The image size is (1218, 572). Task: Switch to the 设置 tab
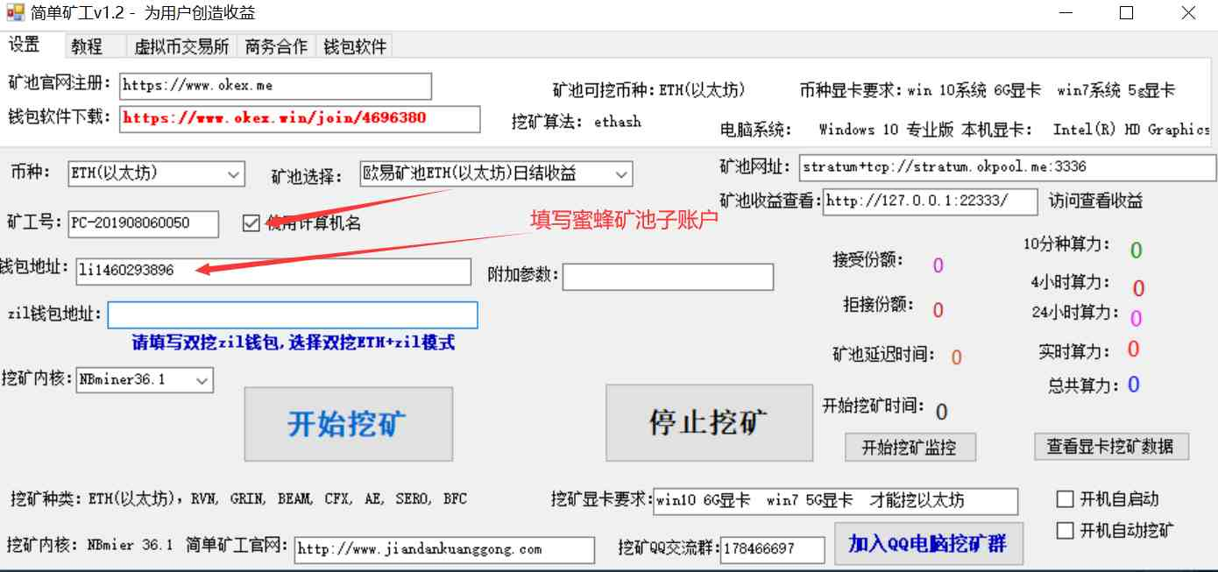25,45
